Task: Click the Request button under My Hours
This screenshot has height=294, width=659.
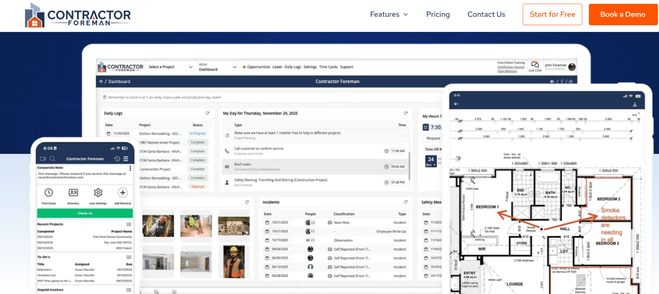Action: point(433,138)
